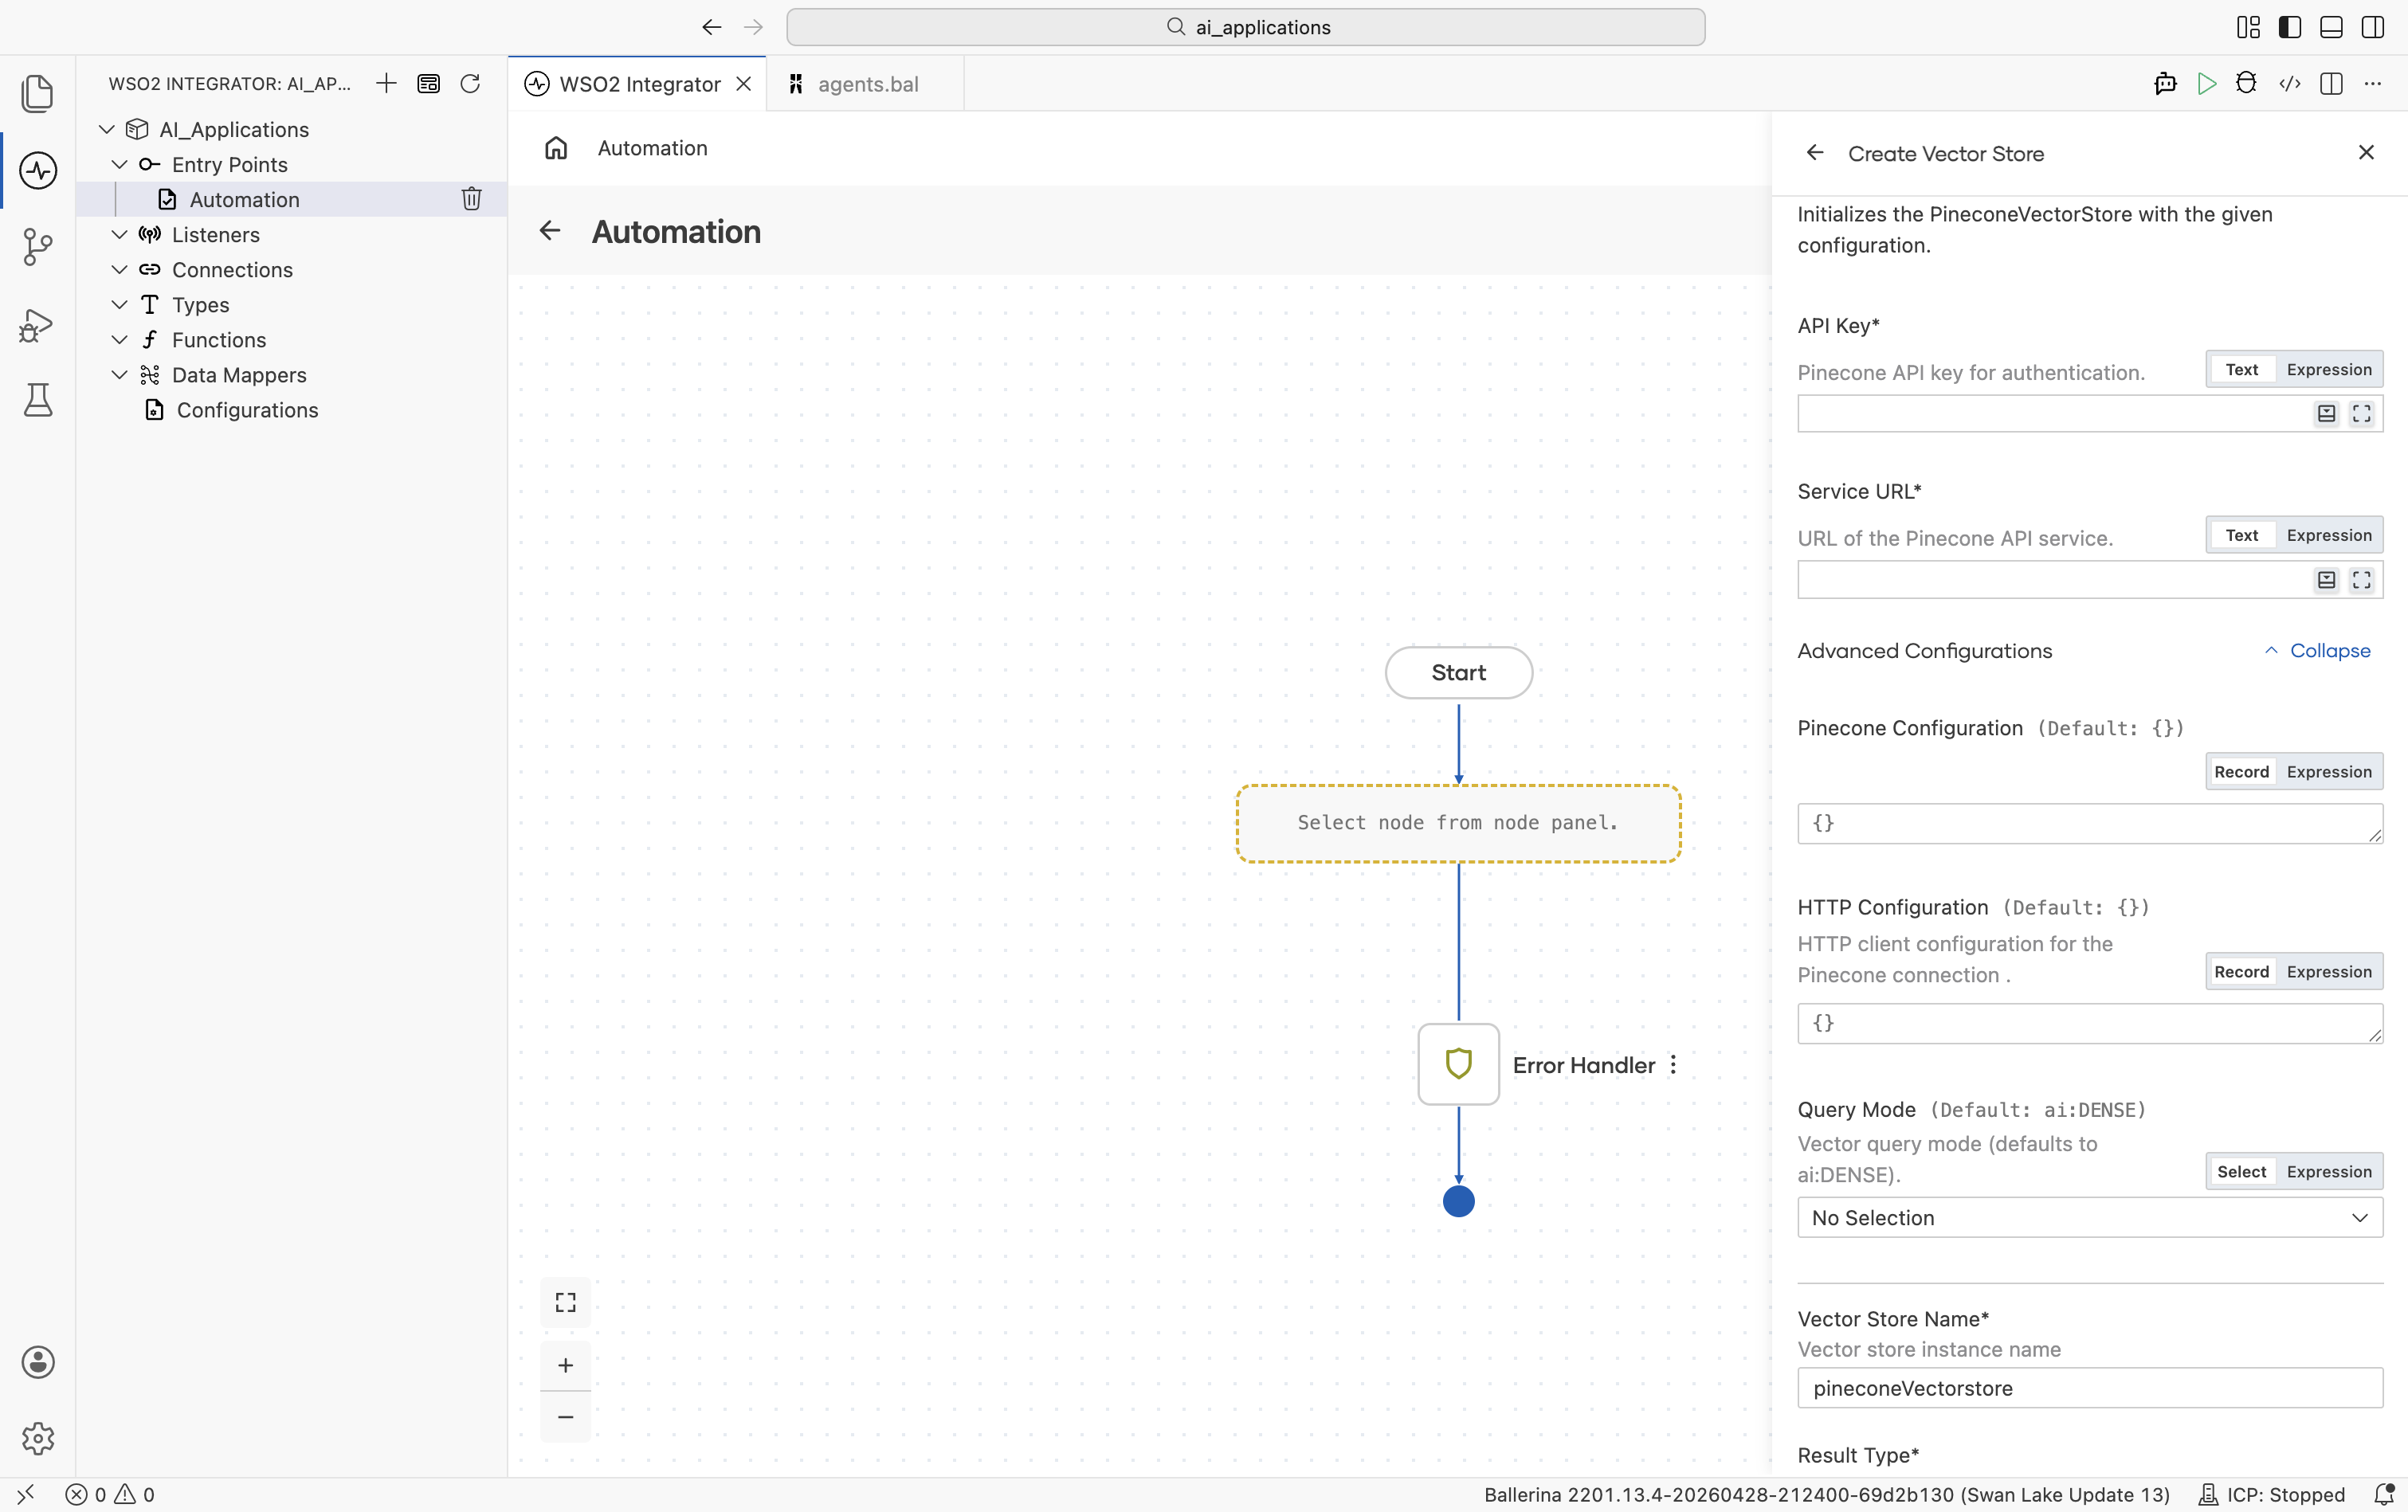
Task: Run the integration with the play icon
Action: tap(2207, 84)
